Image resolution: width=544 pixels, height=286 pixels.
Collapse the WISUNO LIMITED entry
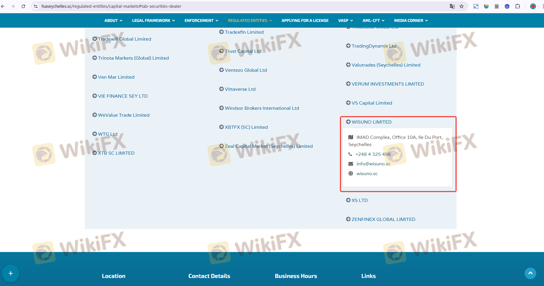coord(371,122)
